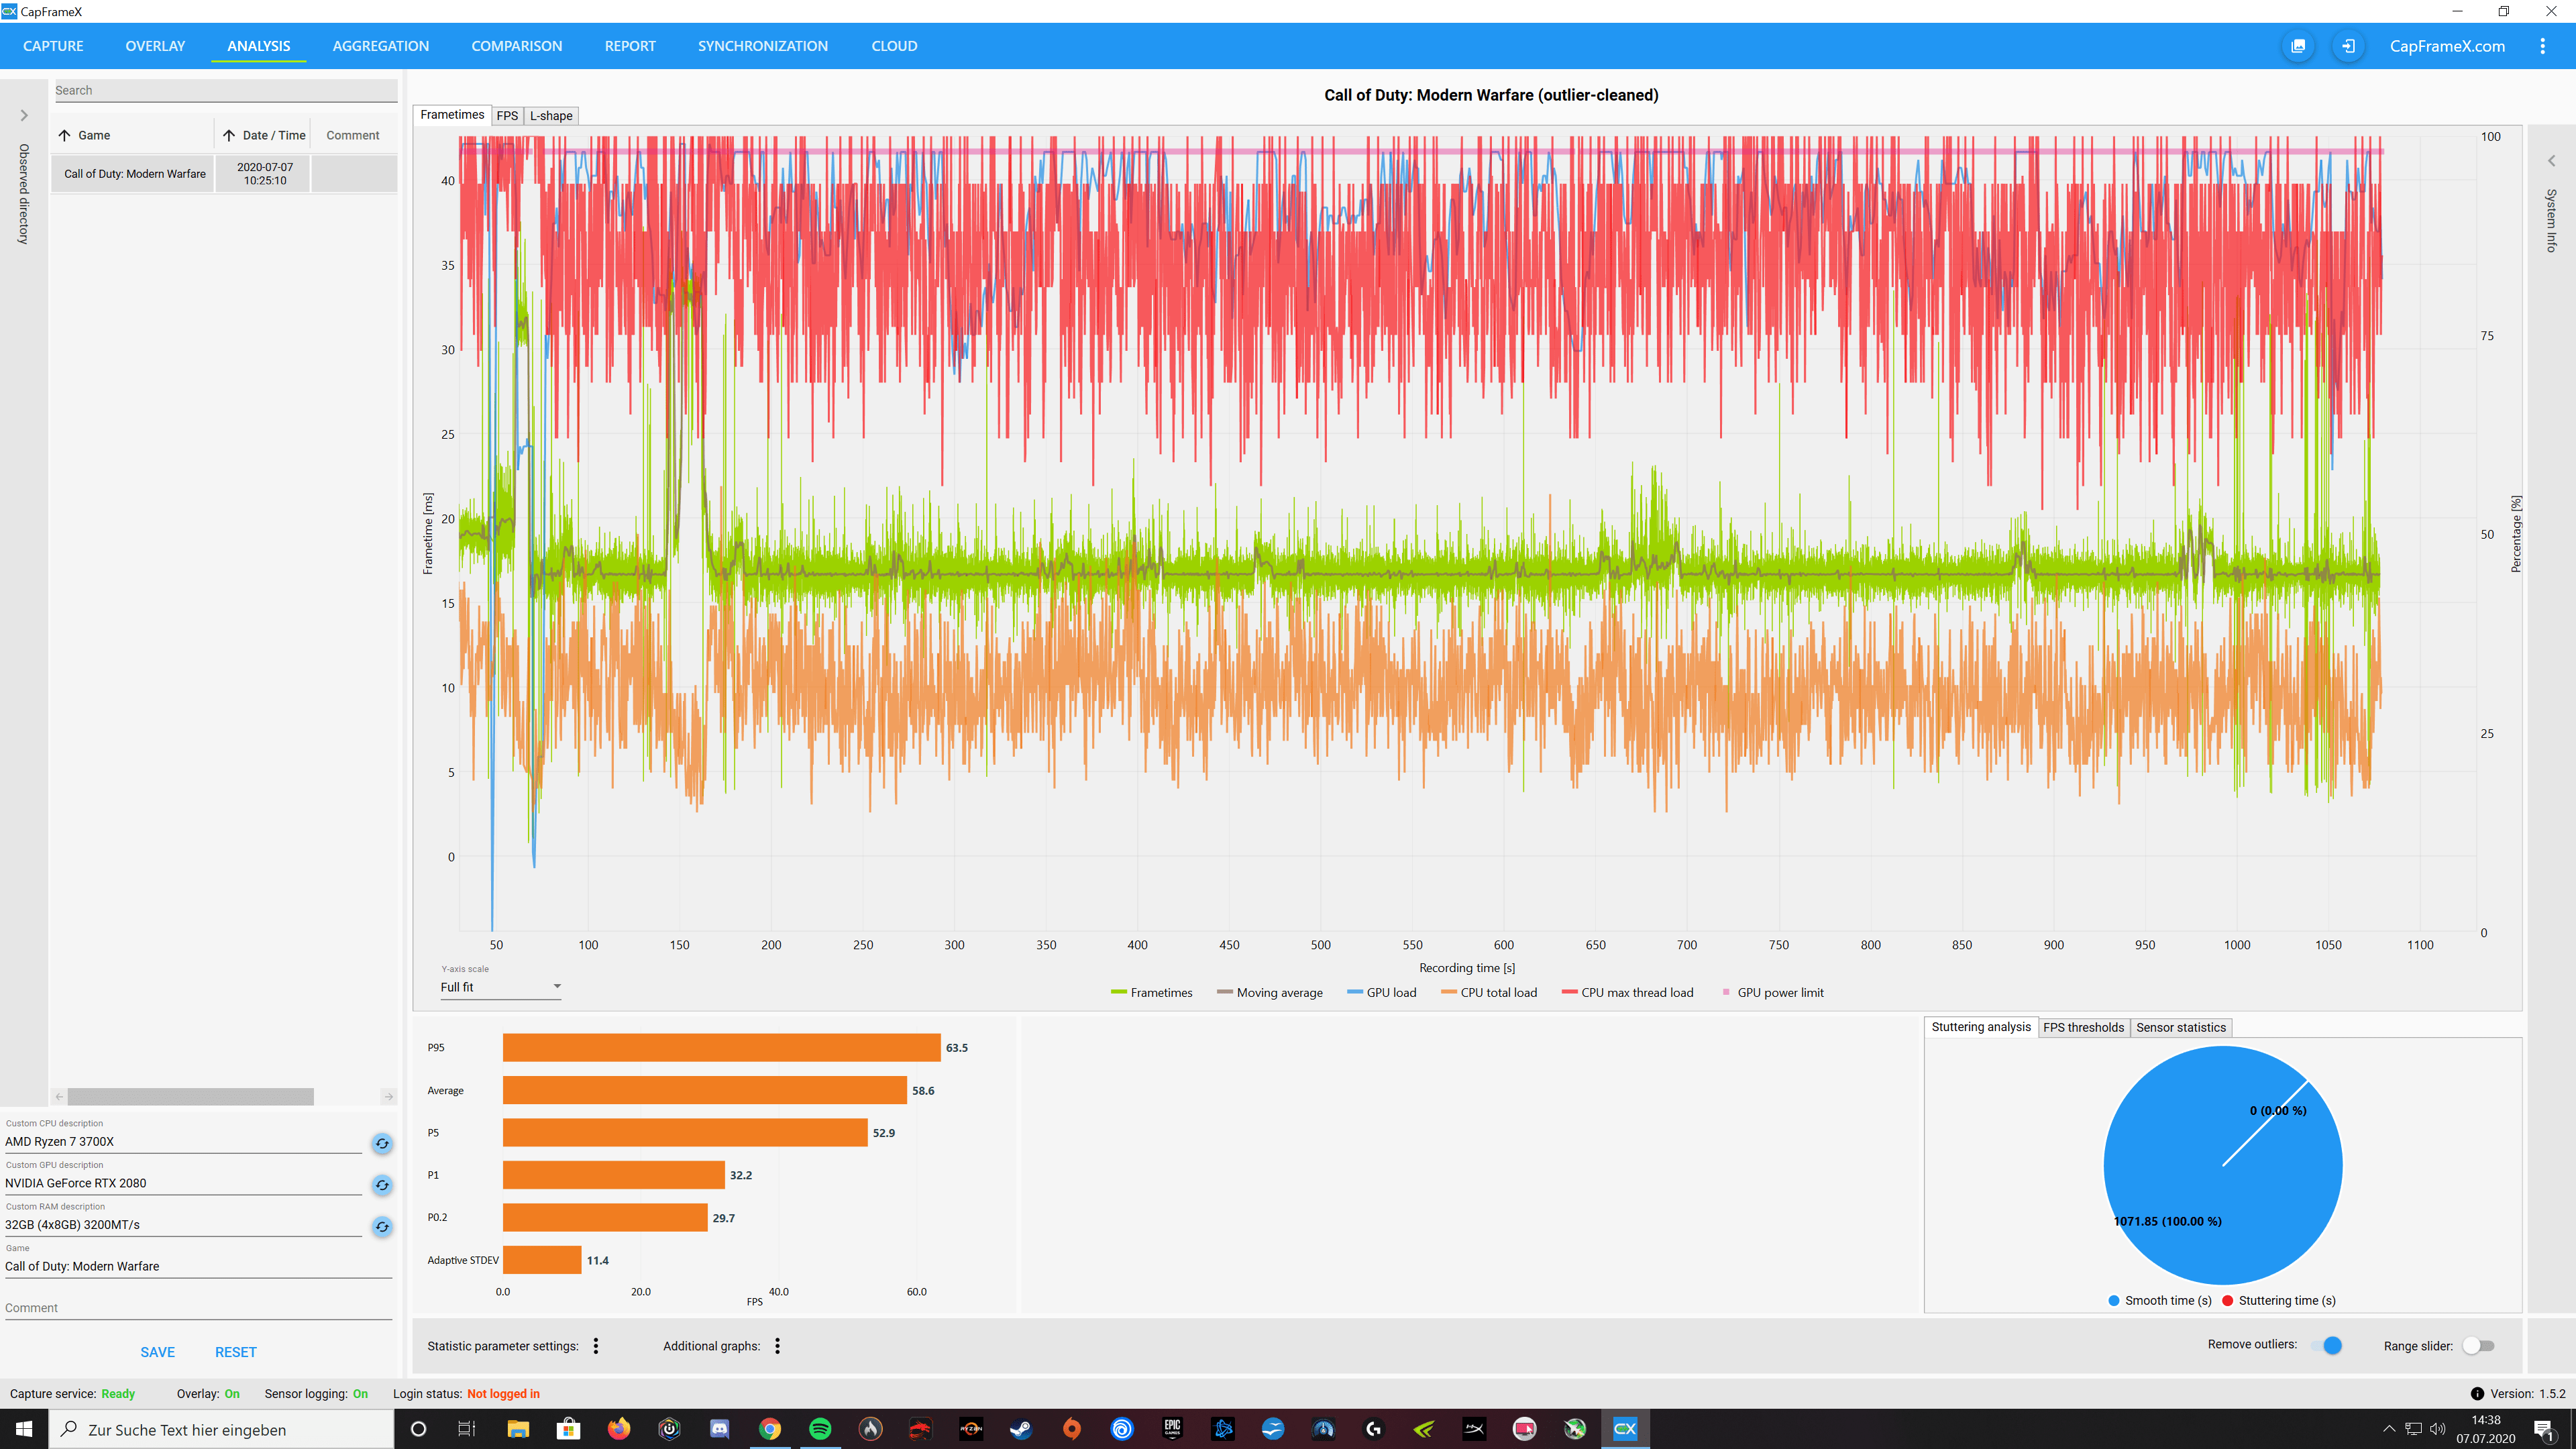
Task: Click the SAVE button
Action: point(157,1352)
